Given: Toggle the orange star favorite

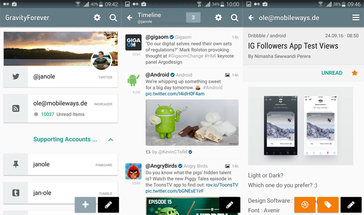Looking at the screenshot, I should tap(354, 73).
